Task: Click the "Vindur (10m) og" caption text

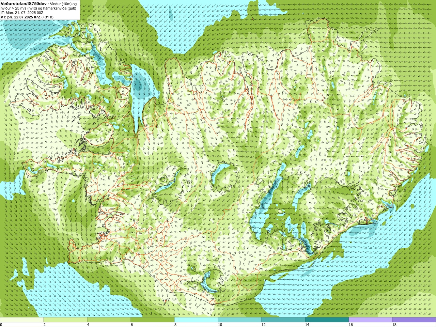Action: (x=64, y=3)
